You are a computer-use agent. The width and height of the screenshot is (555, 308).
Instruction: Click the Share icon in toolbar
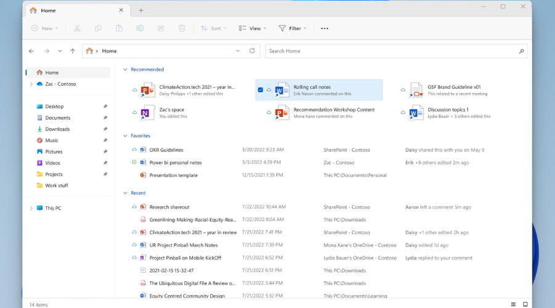click(x=161, y=28)
